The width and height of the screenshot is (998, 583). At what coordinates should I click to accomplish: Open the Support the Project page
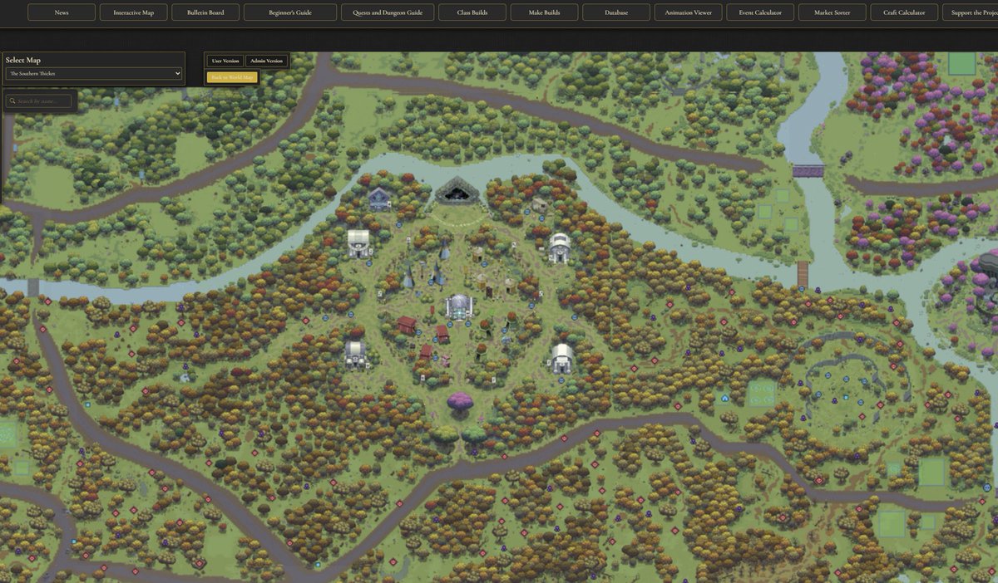(971, 12)
